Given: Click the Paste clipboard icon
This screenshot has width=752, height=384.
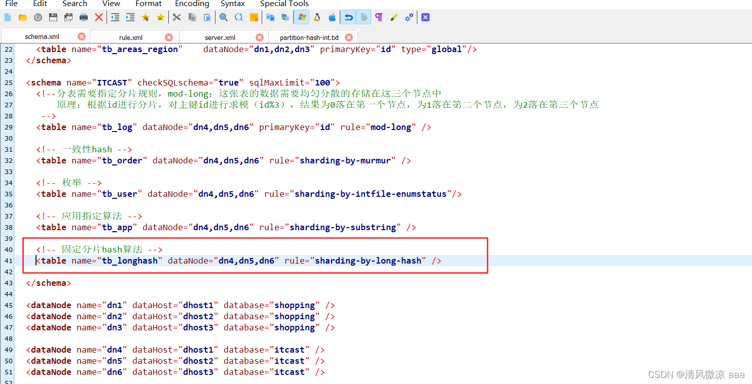Looking at the screenshot, I should coord(207,18).
